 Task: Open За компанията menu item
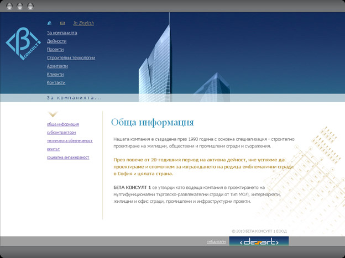click(62, 33)
